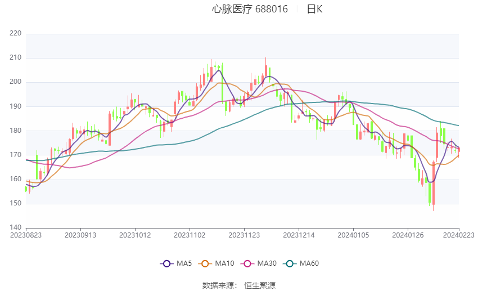Toggle the MA60 legend marker
The height and width of the screenshot is (291, 478).
pos(290,263)
